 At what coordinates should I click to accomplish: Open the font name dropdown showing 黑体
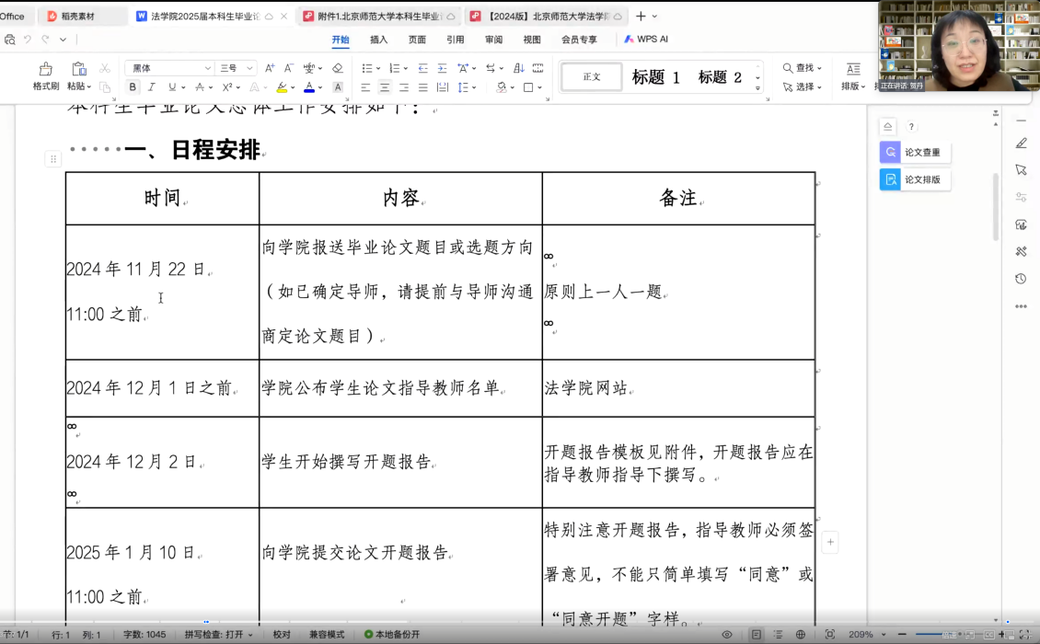(x=168, y=68)
